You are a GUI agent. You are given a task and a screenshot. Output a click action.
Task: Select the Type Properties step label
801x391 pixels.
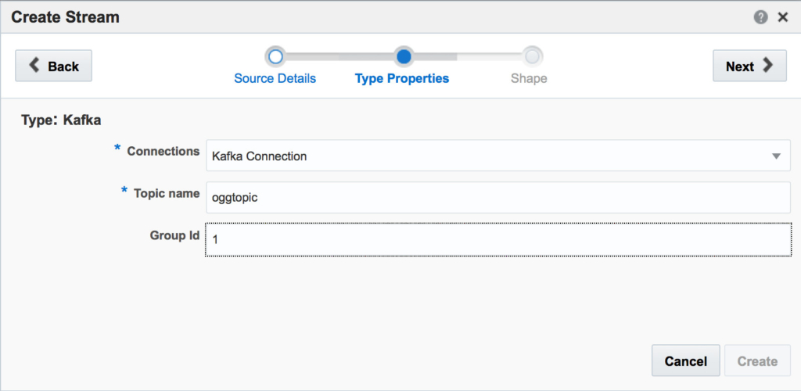pos(402,79)
